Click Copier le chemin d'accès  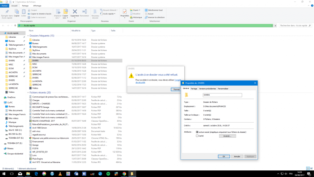(x=40, y=14)
